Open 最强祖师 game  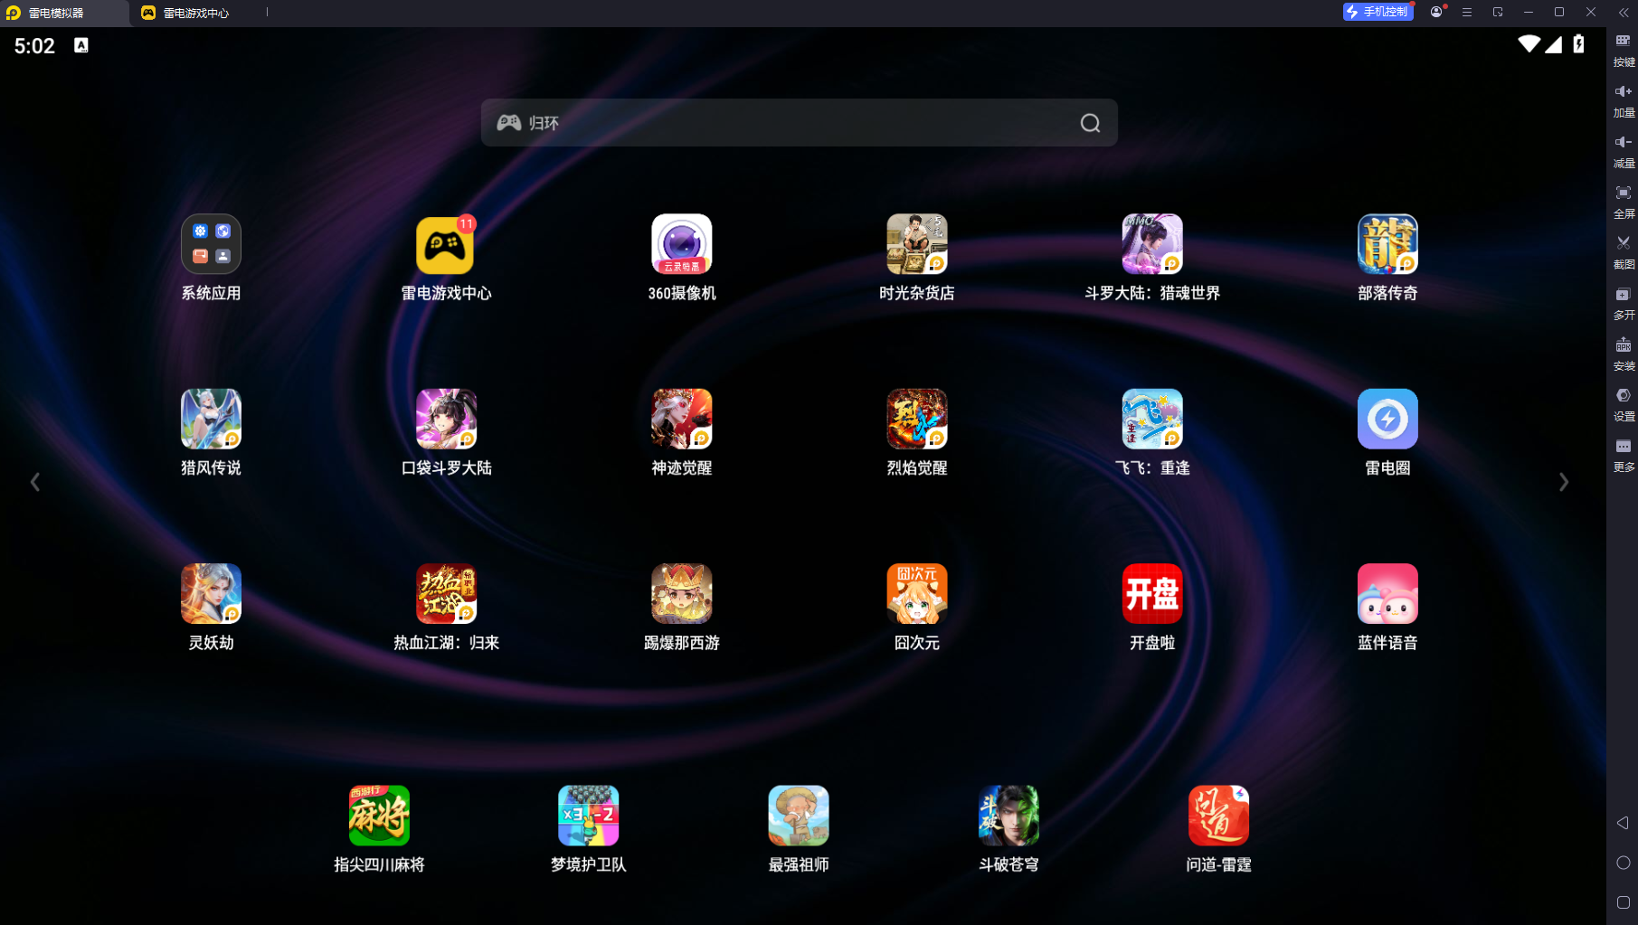[799, 816]
